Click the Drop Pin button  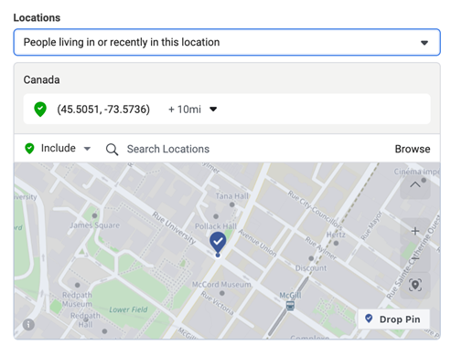[x=393, y=319]
